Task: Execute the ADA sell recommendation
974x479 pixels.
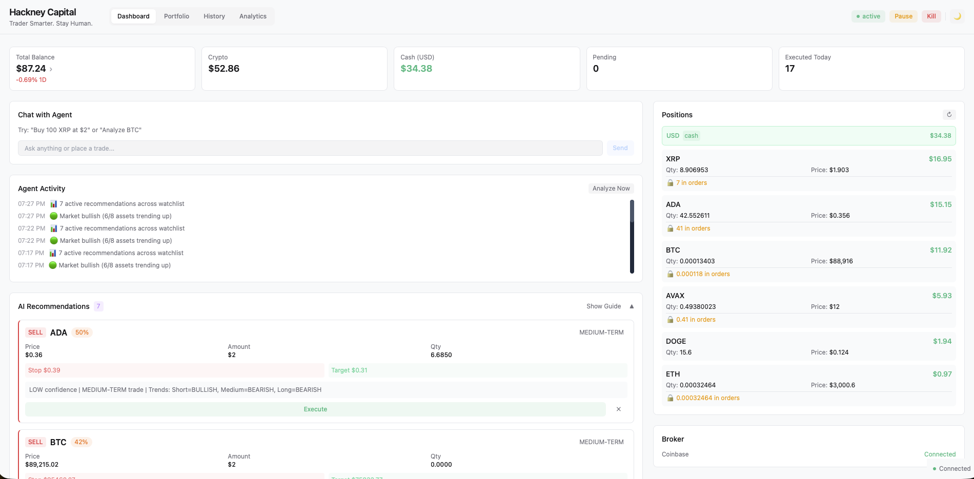Action: (x=315, y=409)
